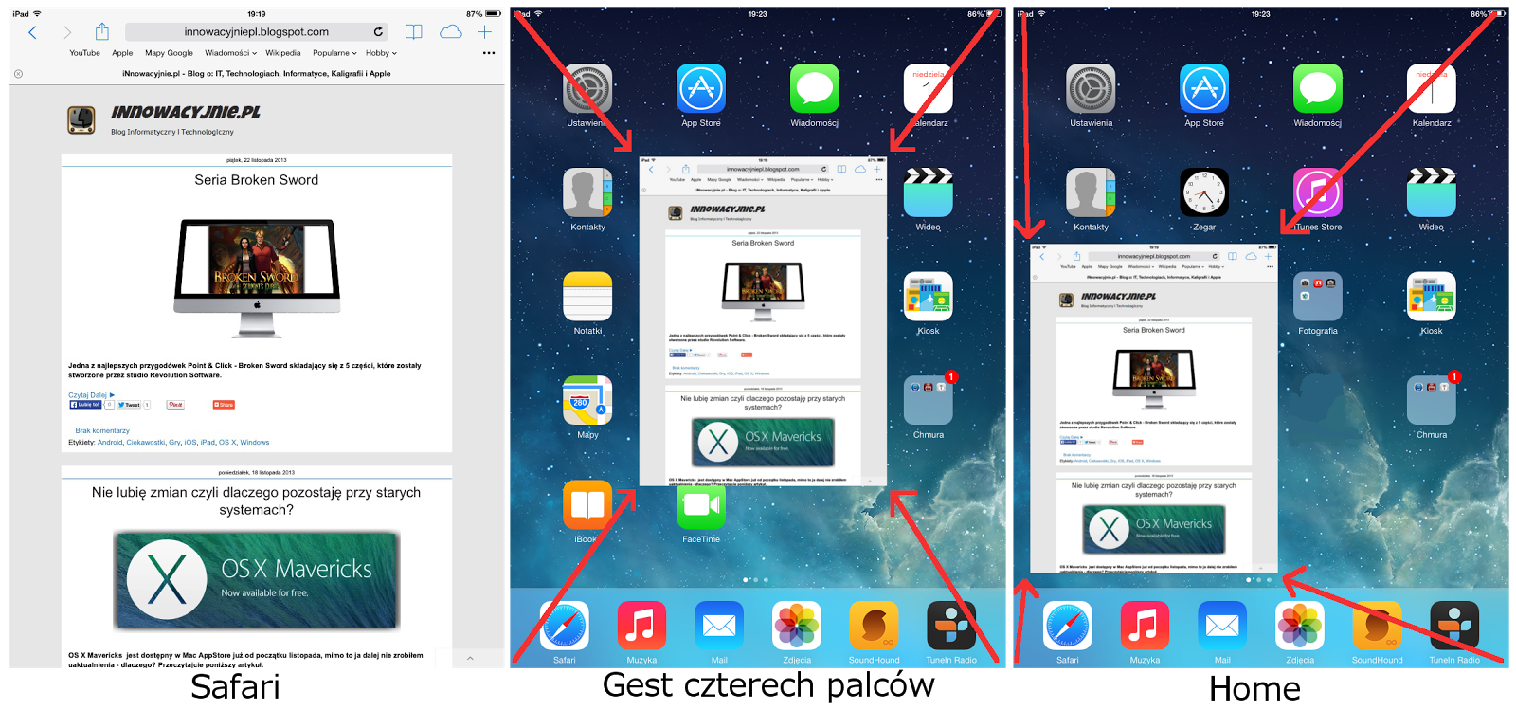The width and height of the screenshot is (1516, 710).
Task: Open Mail in the Home screenshot dock
Action: [x=1222, y=626]
